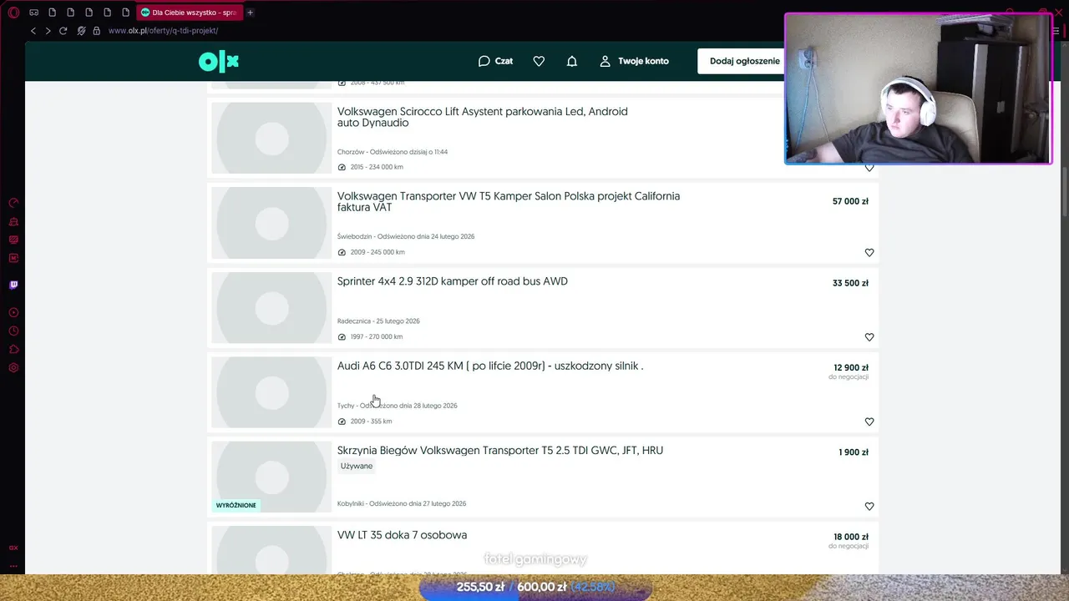Open OLX notifications bell
Screen dimensions: 1069x601
(572, 61)
